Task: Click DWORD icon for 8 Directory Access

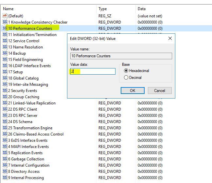Action: point(5,171)
